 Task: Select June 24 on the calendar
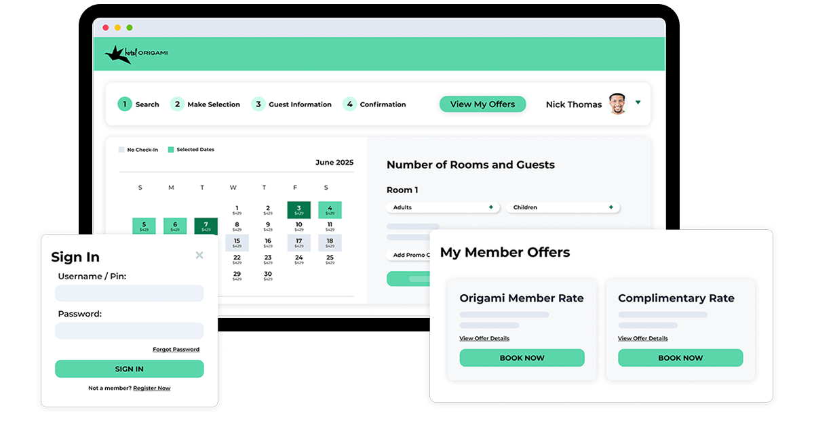tap(298, 260)
